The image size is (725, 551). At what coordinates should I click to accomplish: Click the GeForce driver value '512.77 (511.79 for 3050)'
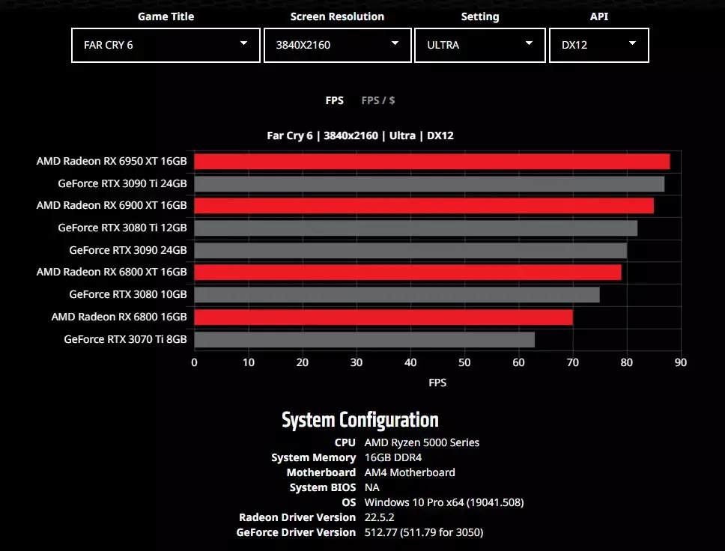tap(423, 532)
